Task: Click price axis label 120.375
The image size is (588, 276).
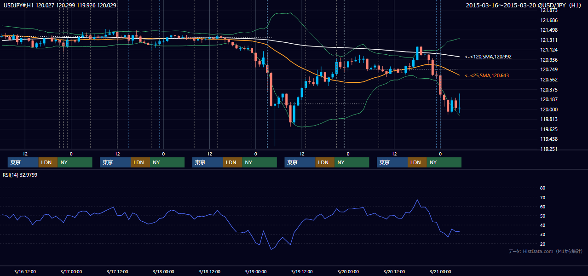Action: (548, 90)
